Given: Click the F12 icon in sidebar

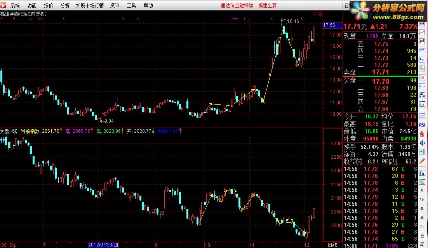Looking at the screenshot, I should coord(422,87).
